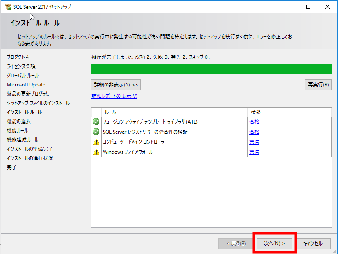Image resolution: width=338 pixels, height=254 pixels.
Task: Click 警告 link for Windows firewall rule
Action: 254,152
